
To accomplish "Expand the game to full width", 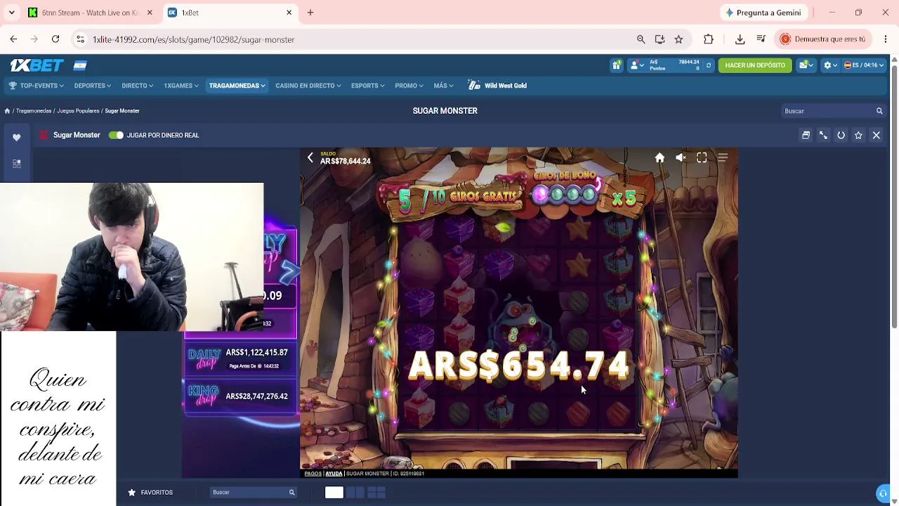I will coord(823,135).
